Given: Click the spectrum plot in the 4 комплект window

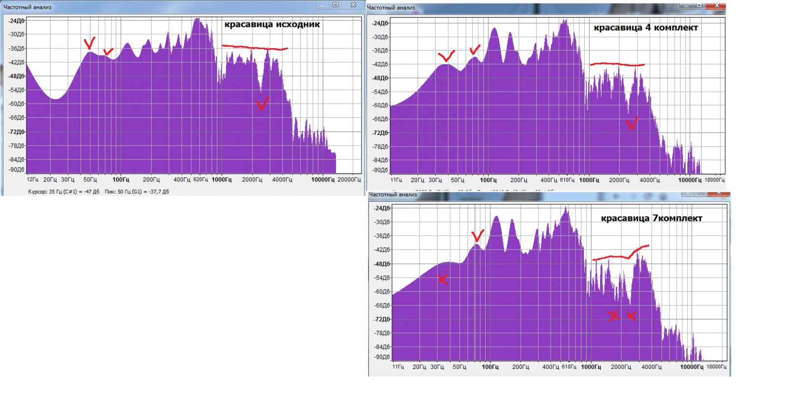Looking at the screenshot, I should pos(558,97).
